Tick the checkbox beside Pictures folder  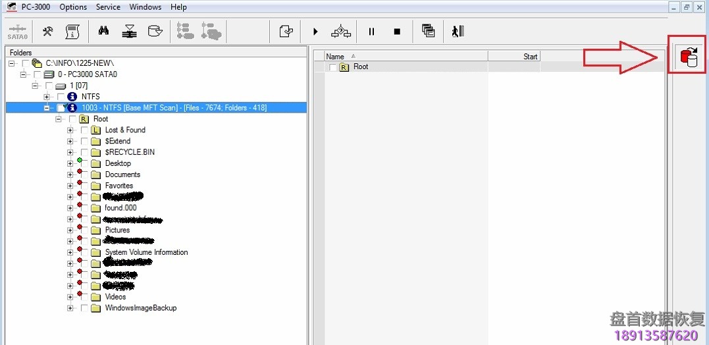coord(84,230)
